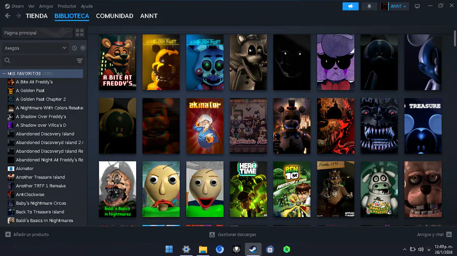Expand the Juegos filter dropdown

(35, 48)
